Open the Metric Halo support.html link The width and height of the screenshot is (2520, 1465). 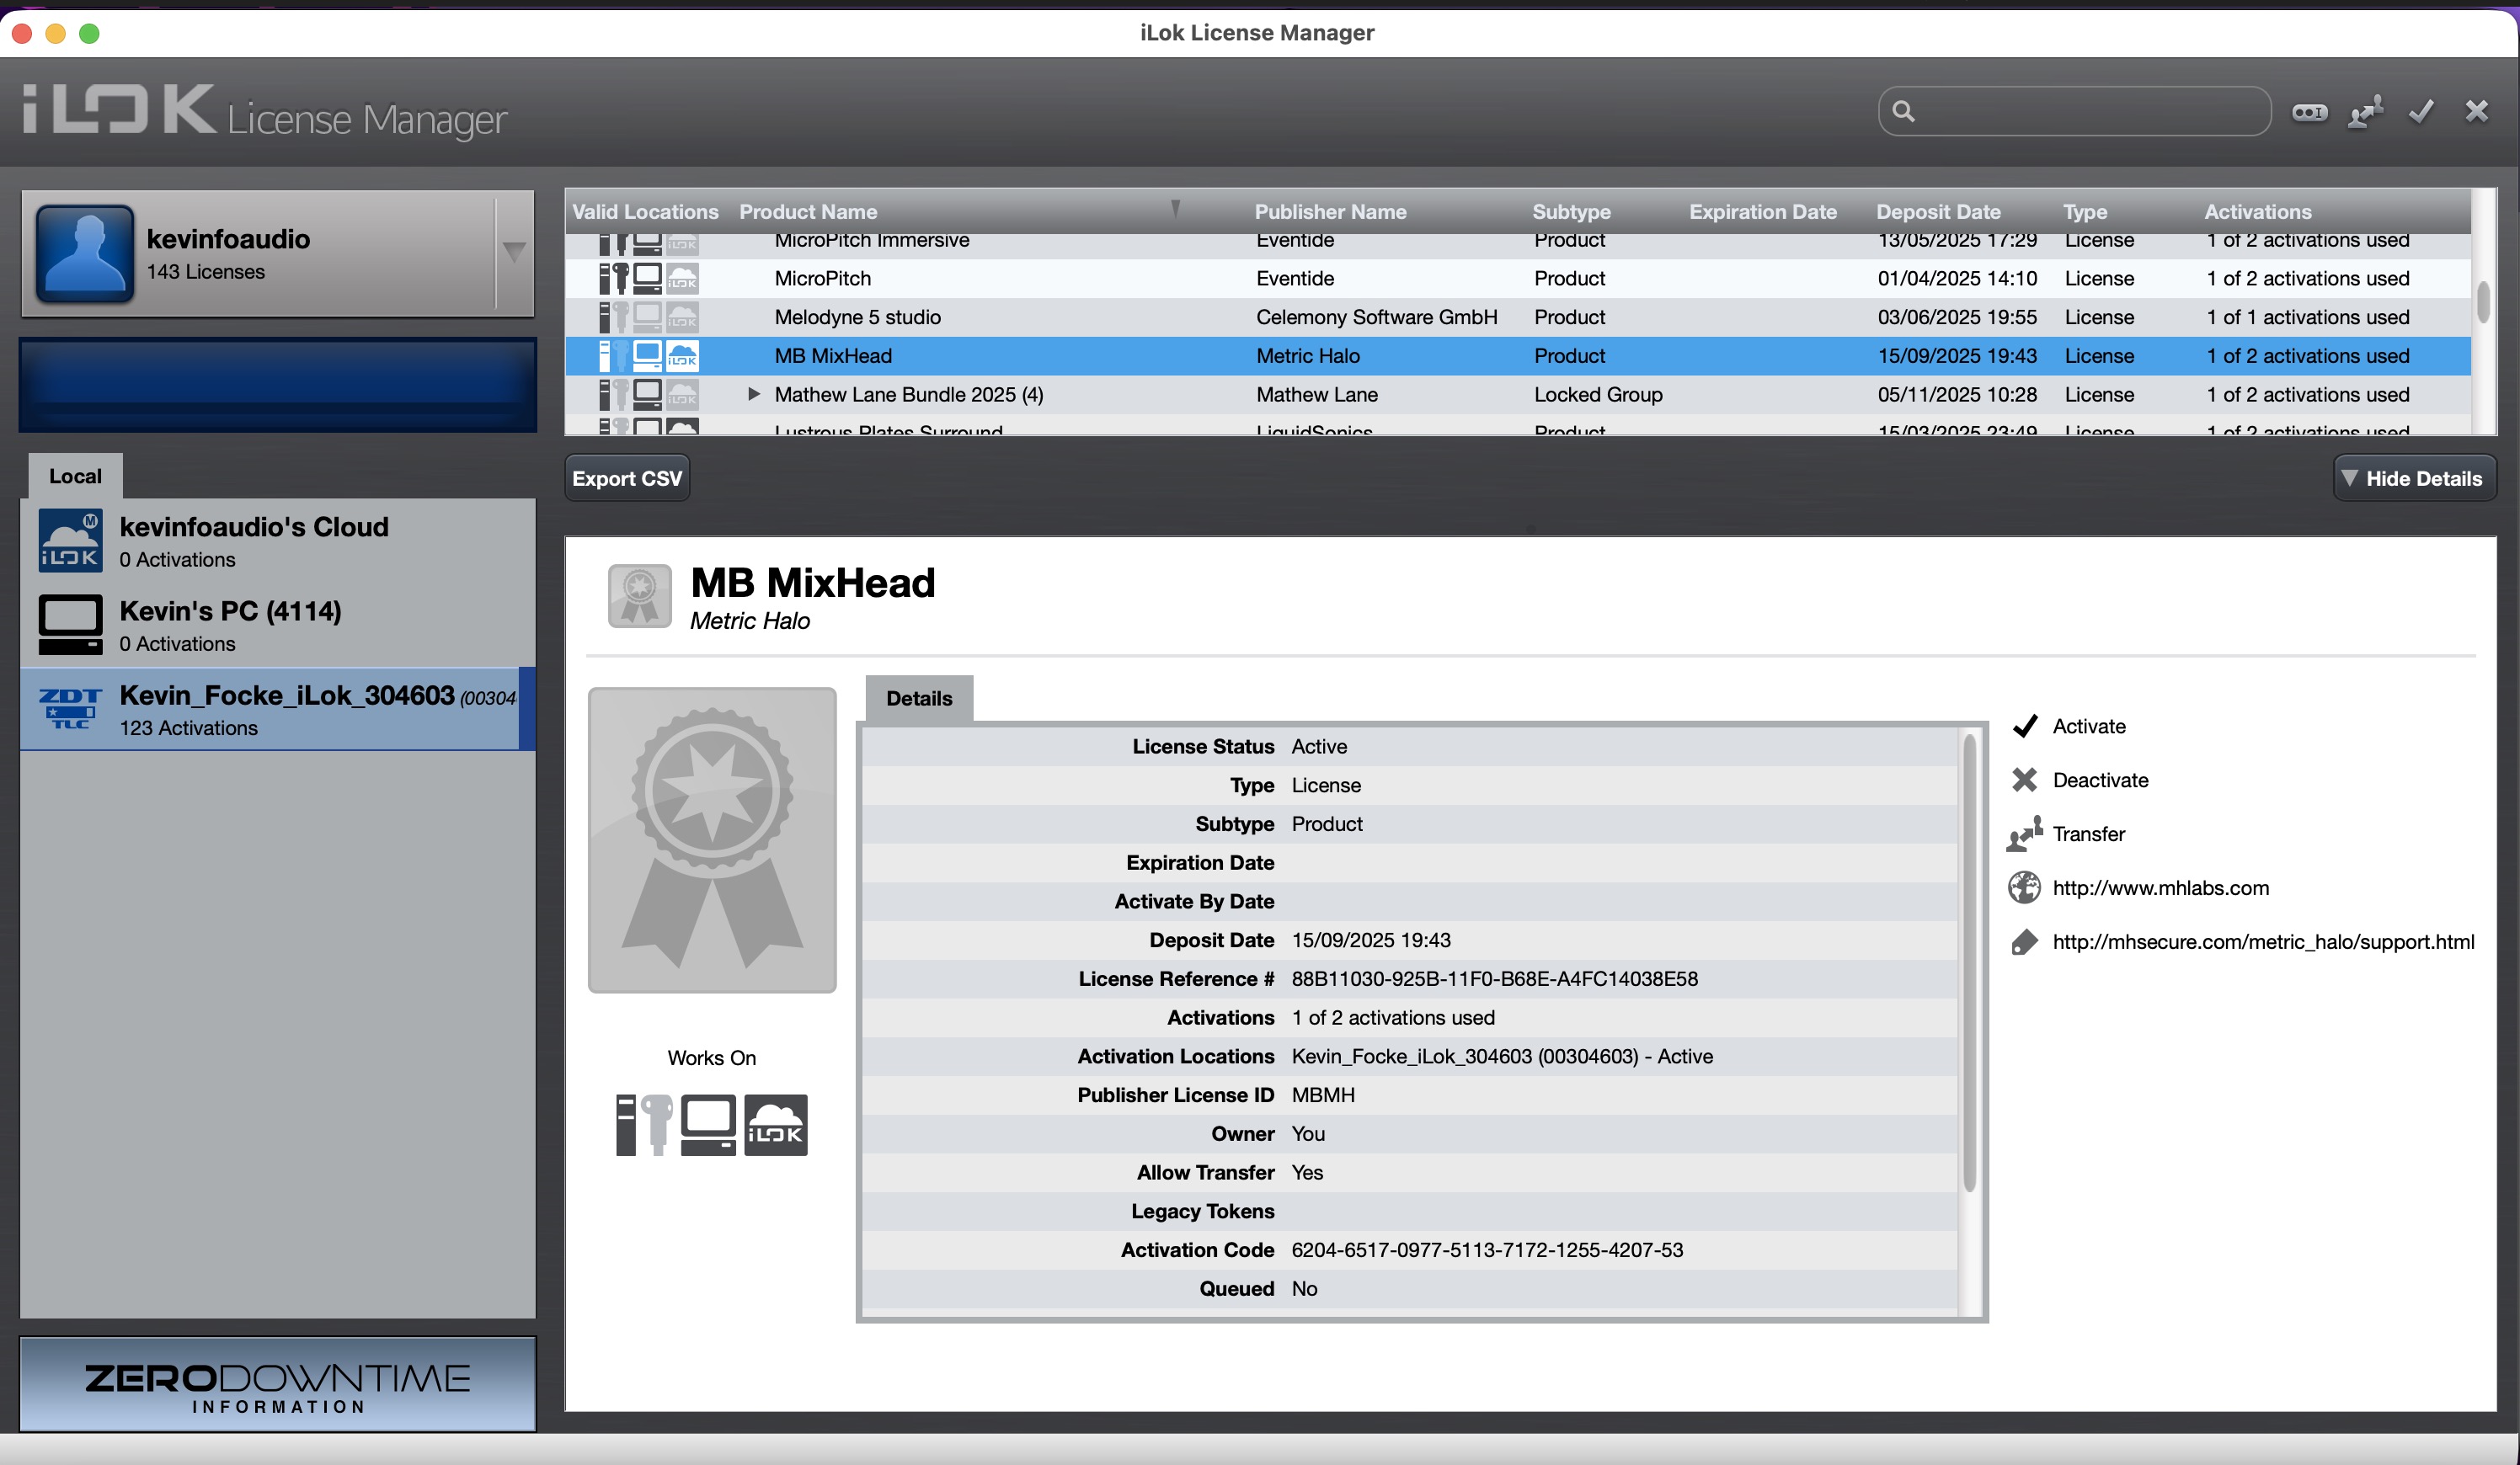tap(2263, 942)
